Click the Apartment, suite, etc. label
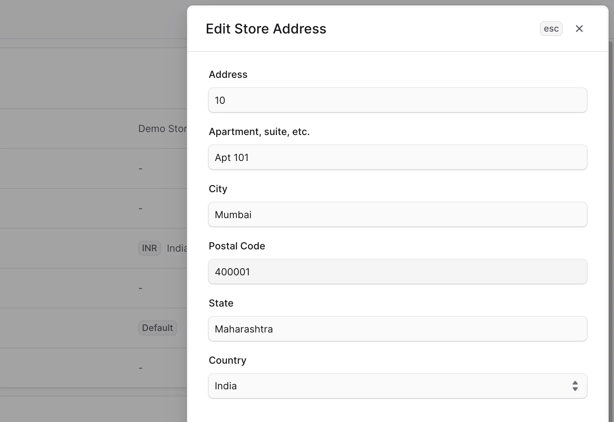Viewport: 614px width, 422px height. (260, 132)
